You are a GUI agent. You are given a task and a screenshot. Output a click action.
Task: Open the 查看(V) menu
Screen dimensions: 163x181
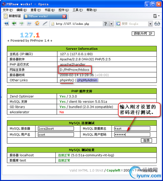[x=36, y=10]
